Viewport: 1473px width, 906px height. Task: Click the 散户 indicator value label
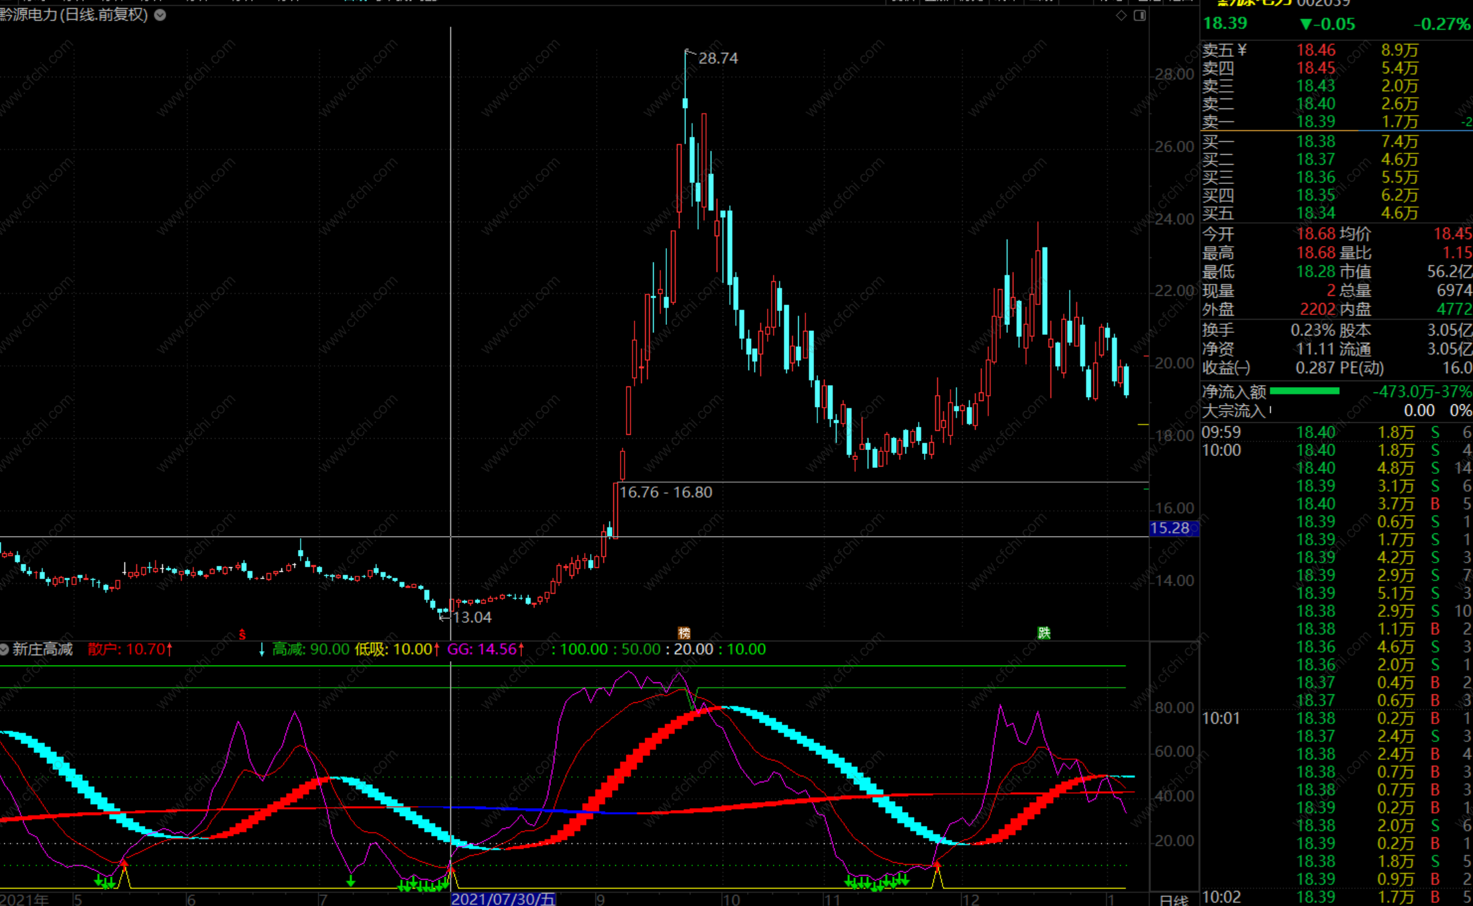tap(130, 649)
